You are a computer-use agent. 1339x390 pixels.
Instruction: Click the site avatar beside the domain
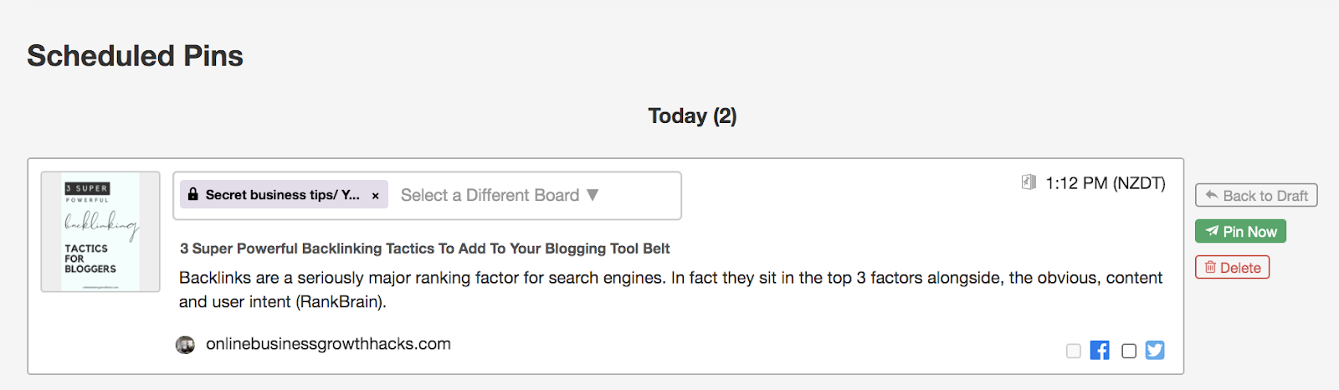[185, 345]
